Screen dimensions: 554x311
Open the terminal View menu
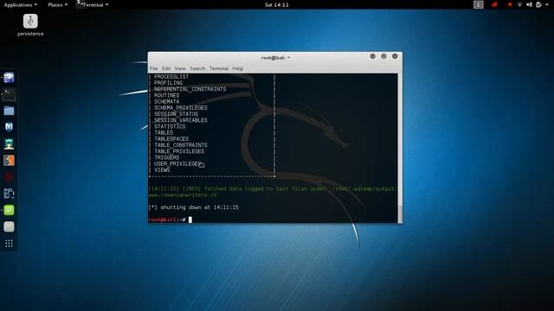tap(180, 68)
